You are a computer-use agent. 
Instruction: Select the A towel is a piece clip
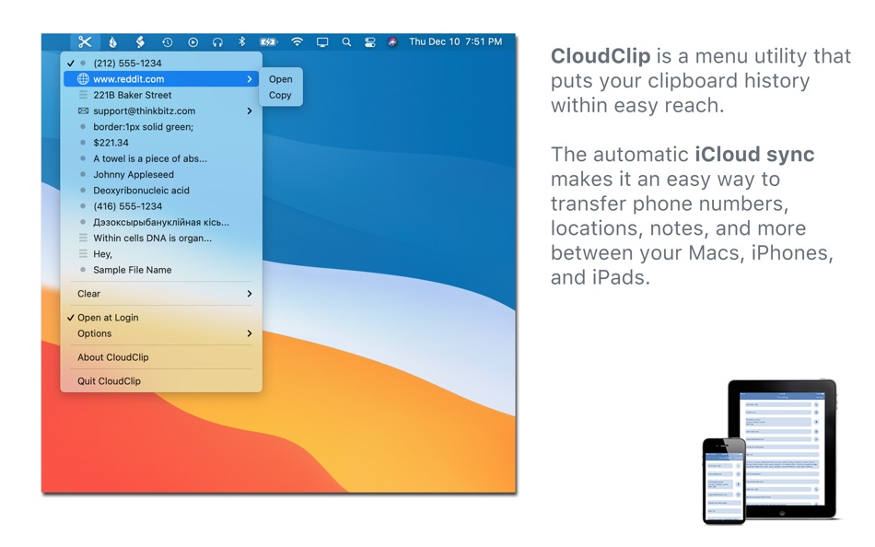pos(161,158)
